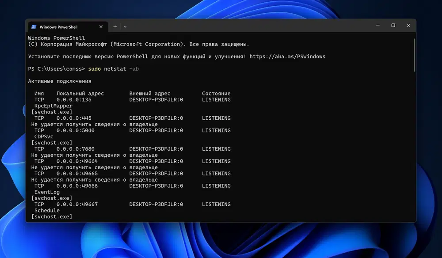Image resolution: width=442 pixels, height=258 pixels.
Task: Click the 'PS C:\Users\comss>' prompt
Action: [x=57, y=69]
